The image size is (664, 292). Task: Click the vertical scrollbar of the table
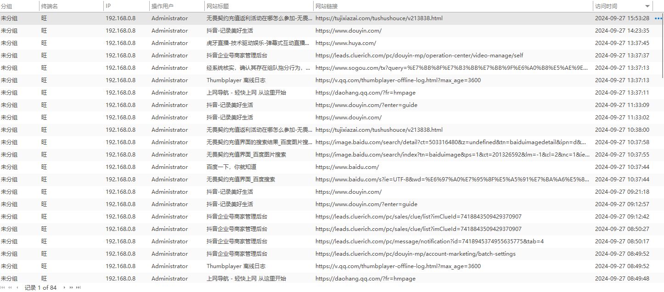(x=662, y=46)
